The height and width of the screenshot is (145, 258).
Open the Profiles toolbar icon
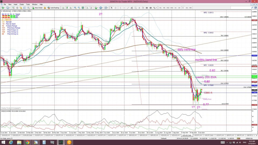click(x=8, y=8)
